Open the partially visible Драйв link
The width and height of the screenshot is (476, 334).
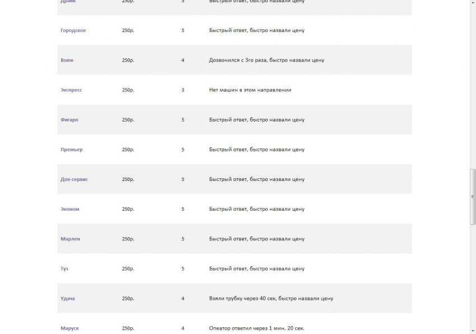click(68, 1)
